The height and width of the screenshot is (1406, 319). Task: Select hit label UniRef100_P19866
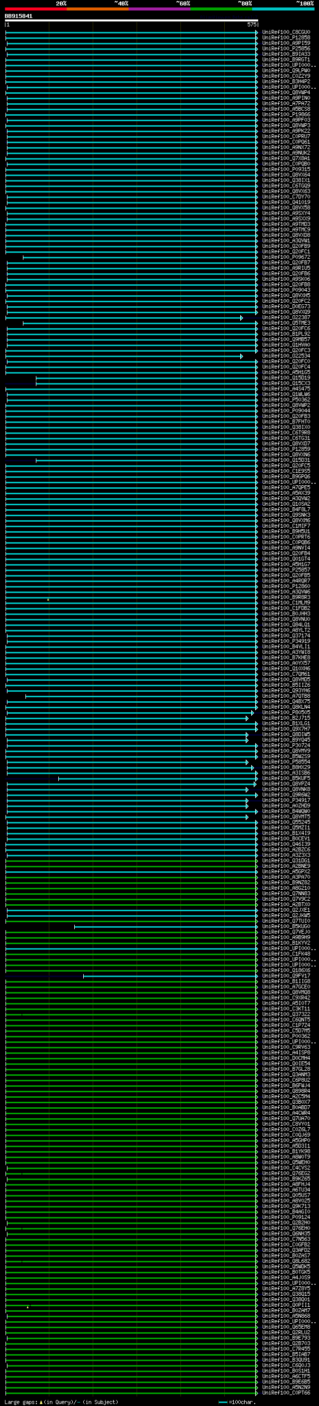[x=286, y=115]
